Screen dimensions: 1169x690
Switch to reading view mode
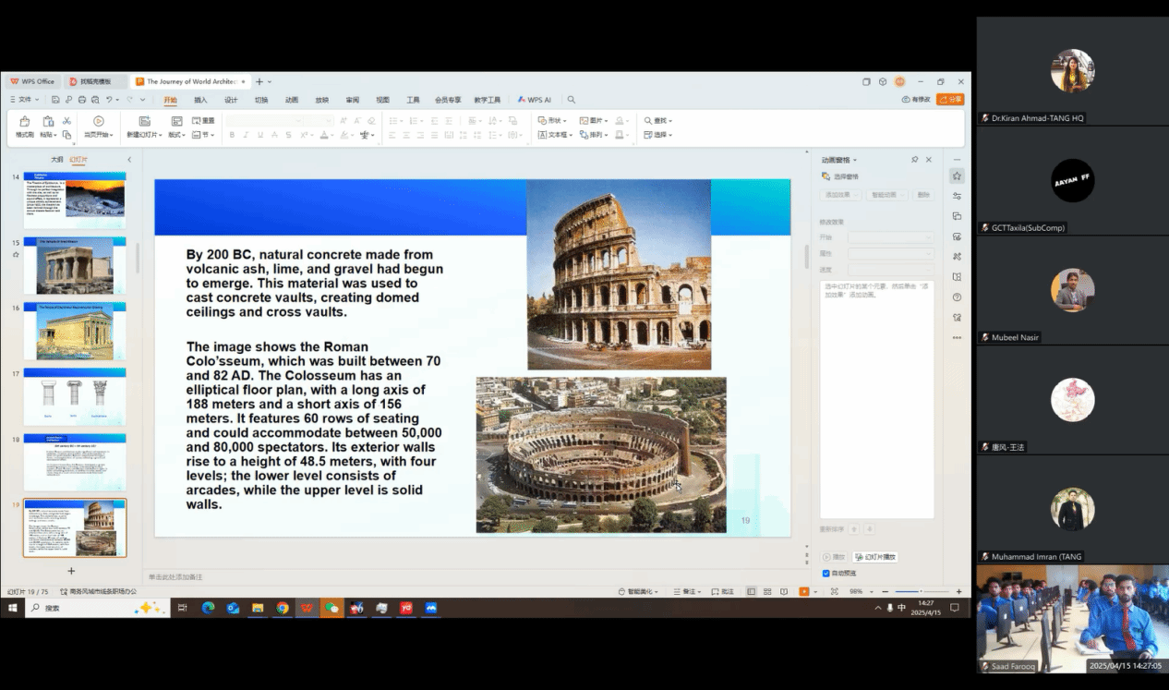pyautogui.click(x=784, y=591)
